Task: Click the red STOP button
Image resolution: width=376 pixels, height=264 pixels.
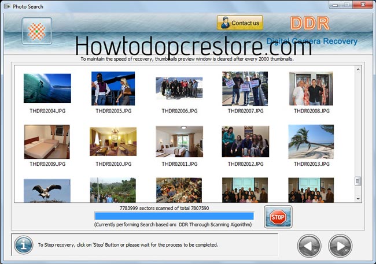Action: 278,217
